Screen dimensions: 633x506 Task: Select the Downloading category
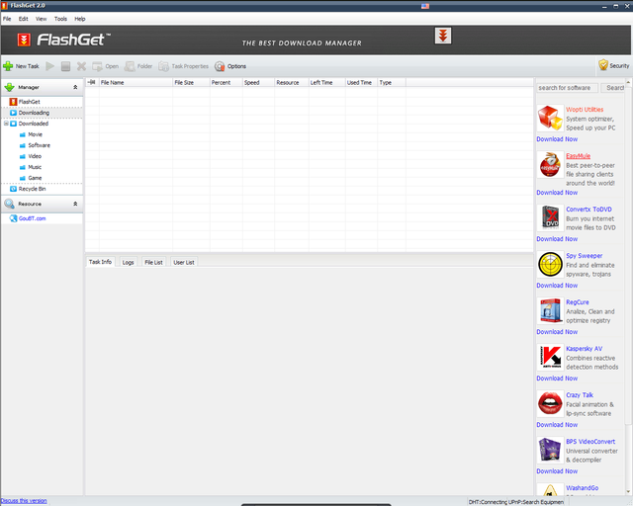tap(30, 113)
